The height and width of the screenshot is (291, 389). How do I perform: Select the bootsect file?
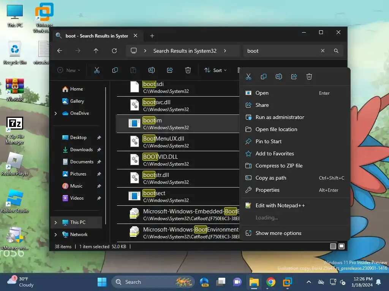coord(178,197)
